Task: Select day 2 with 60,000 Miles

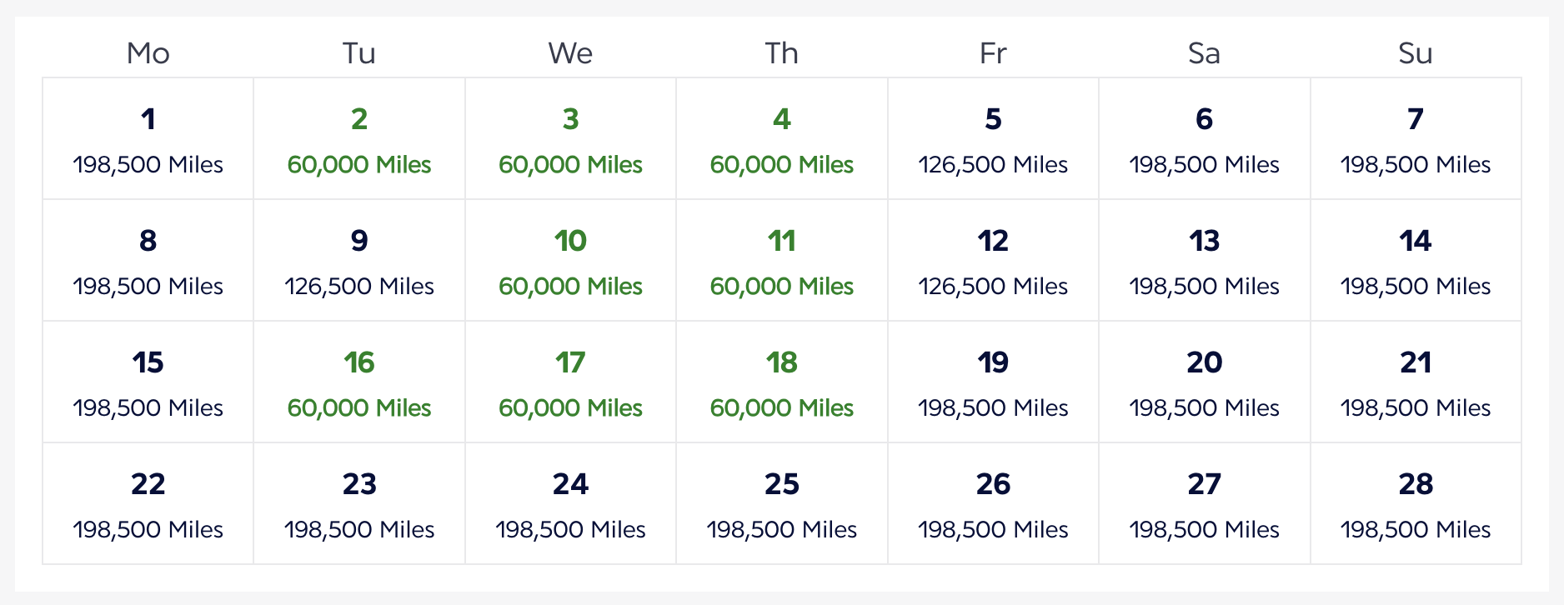Action: click(359, 139)
